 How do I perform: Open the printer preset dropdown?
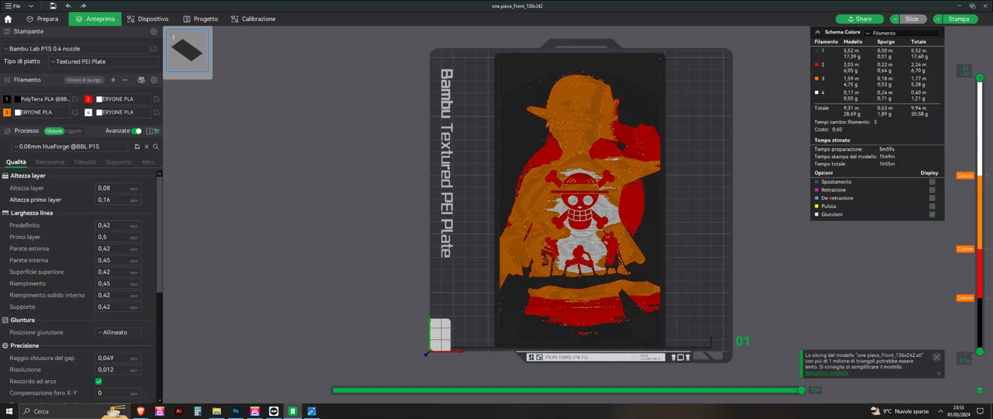coord(75,48)
